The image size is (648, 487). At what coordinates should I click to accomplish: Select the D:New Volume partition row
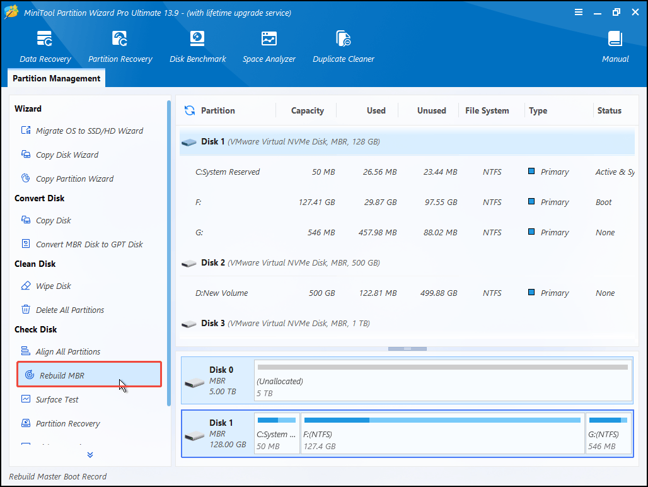pos(407,293)
